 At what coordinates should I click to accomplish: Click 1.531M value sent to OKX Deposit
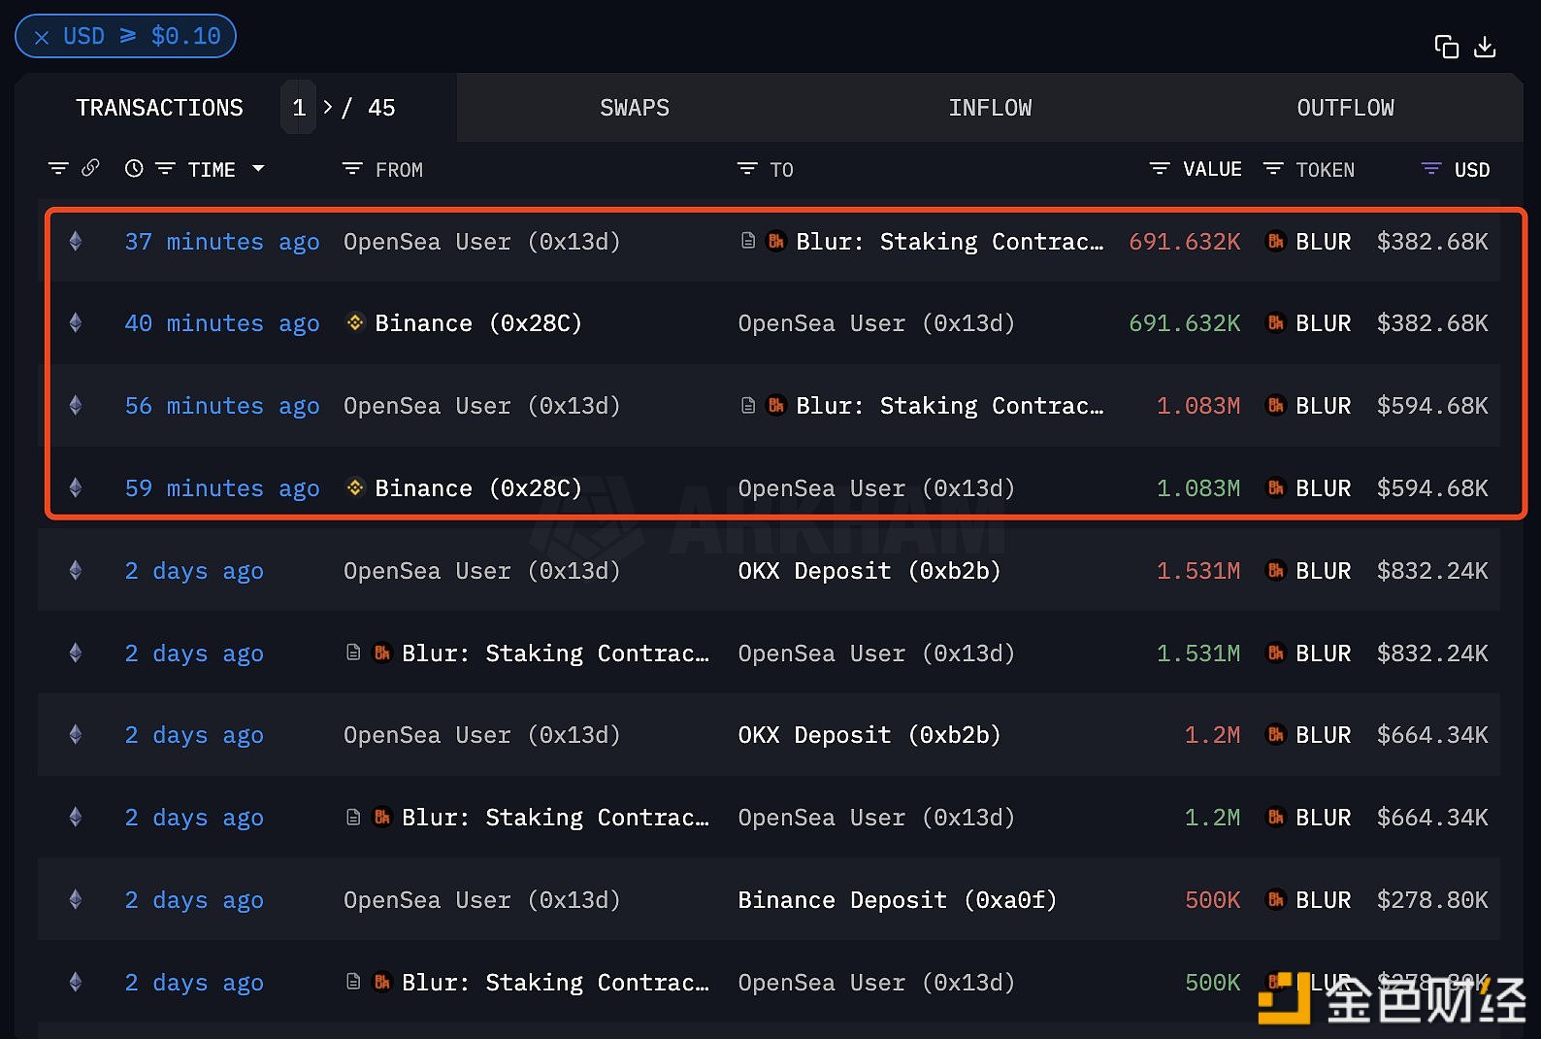1198,571
